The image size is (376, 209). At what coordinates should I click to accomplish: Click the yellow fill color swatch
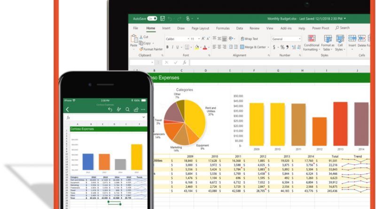196,47
